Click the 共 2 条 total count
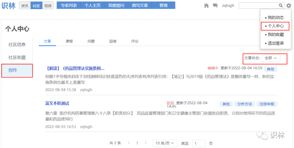Image resolution: width=294 pixels, height=148 pixels. pyautogui.click(x=115, y=143)
